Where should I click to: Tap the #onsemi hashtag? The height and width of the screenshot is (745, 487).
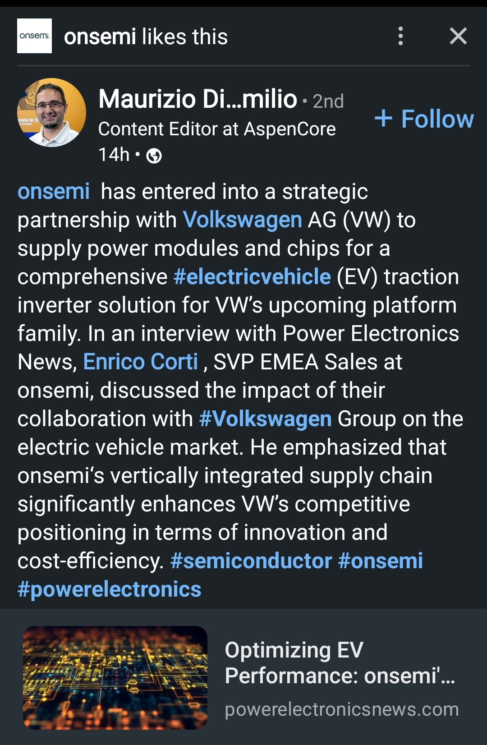[381, 561]
